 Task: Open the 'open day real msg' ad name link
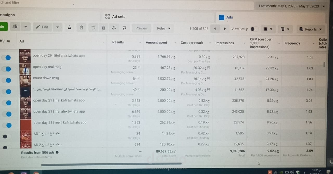(x=47, y=67)
